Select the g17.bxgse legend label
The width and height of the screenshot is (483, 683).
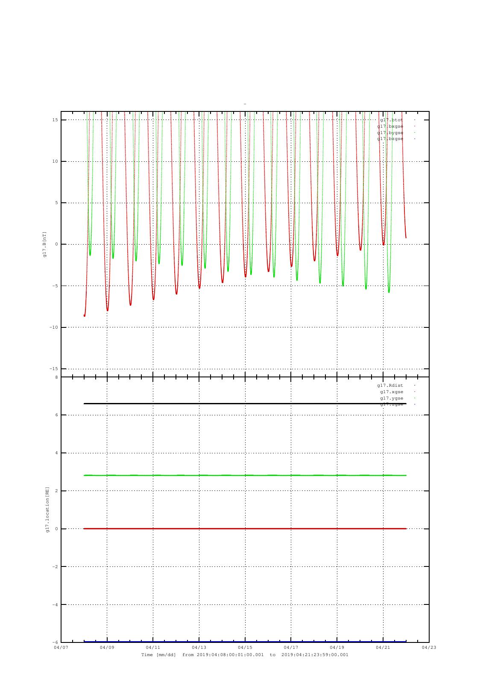(390, 126)
